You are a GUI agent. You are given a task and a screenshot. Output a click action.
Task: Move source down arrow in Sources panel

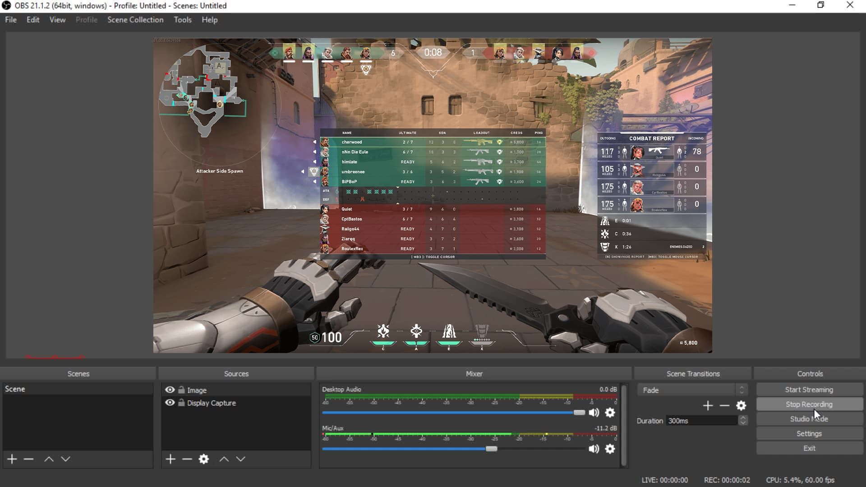(241, 459)
